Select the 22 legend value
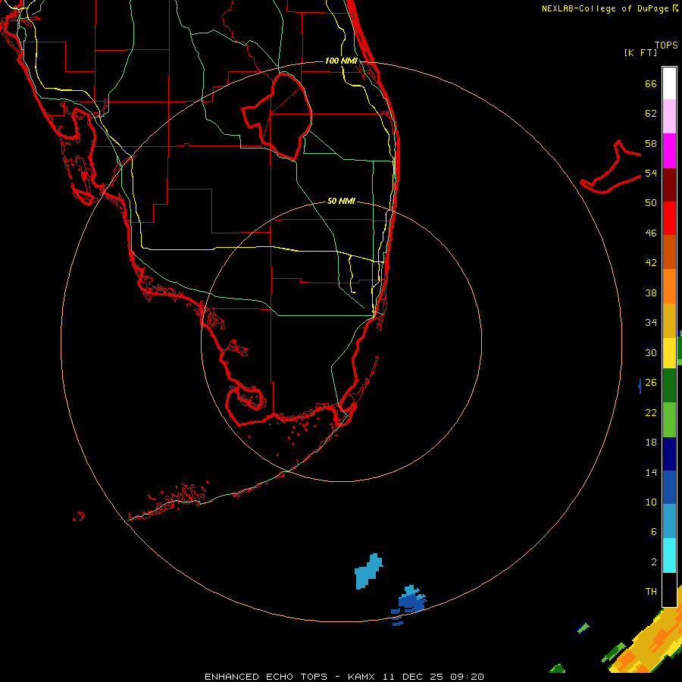This screenshot has width=682, height=682. coord(651,412)
